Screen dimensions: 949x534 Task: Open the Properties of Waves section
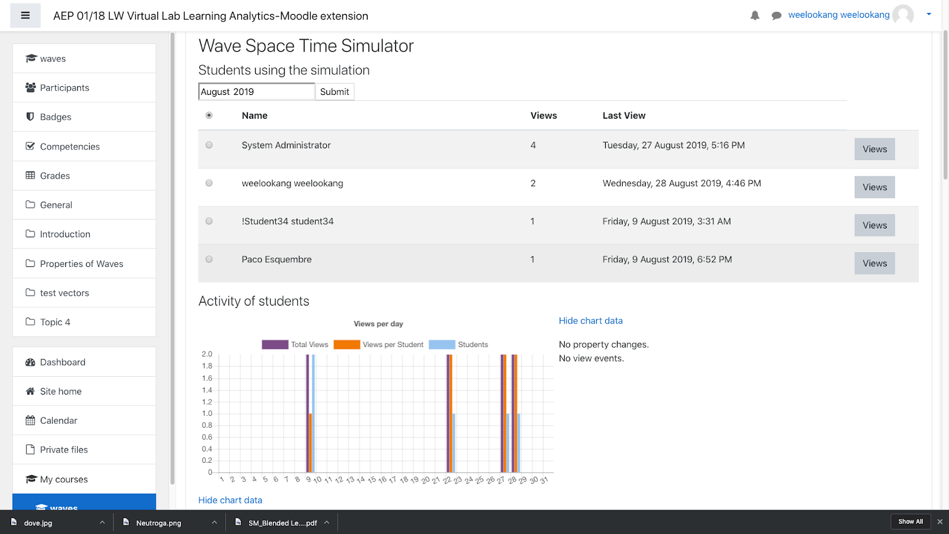pos(81,263)
